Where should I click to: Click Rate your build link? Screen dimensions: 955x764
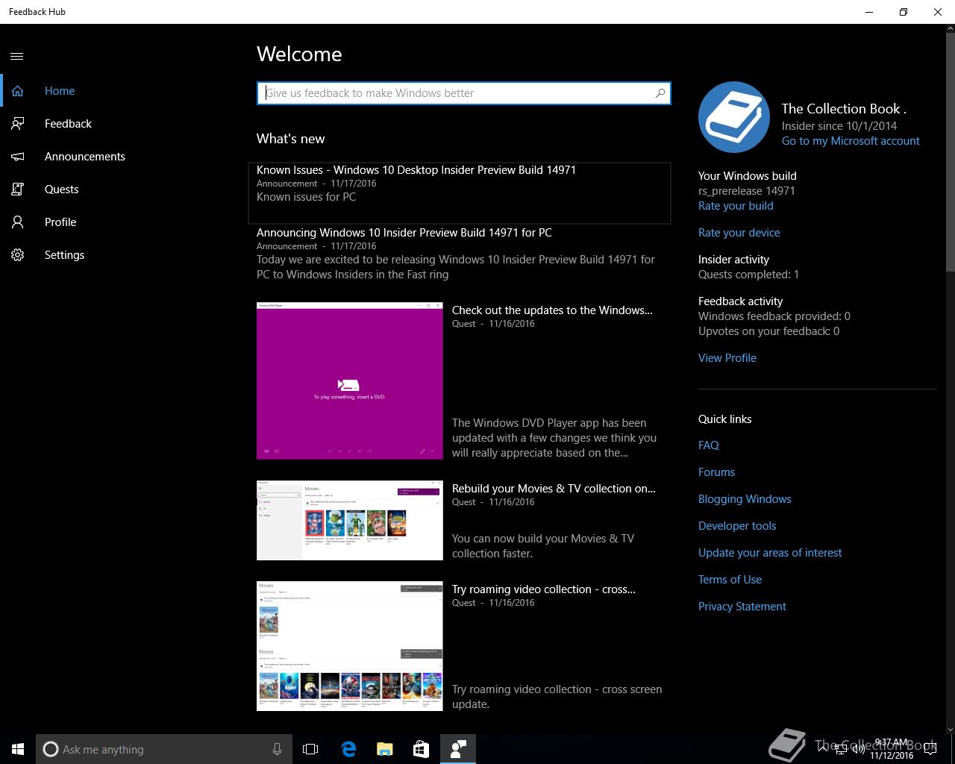[736, 206]
